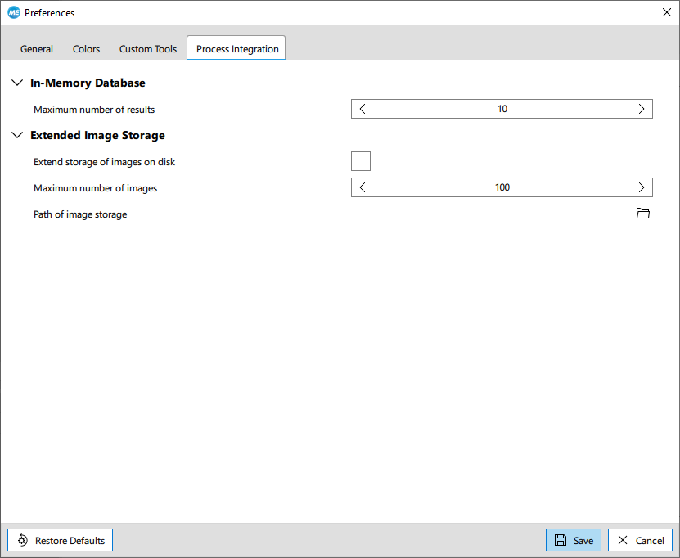This screenshot has width=680, height=558.
Task: Close the Preferences window
Action: (x=666, y=13)
